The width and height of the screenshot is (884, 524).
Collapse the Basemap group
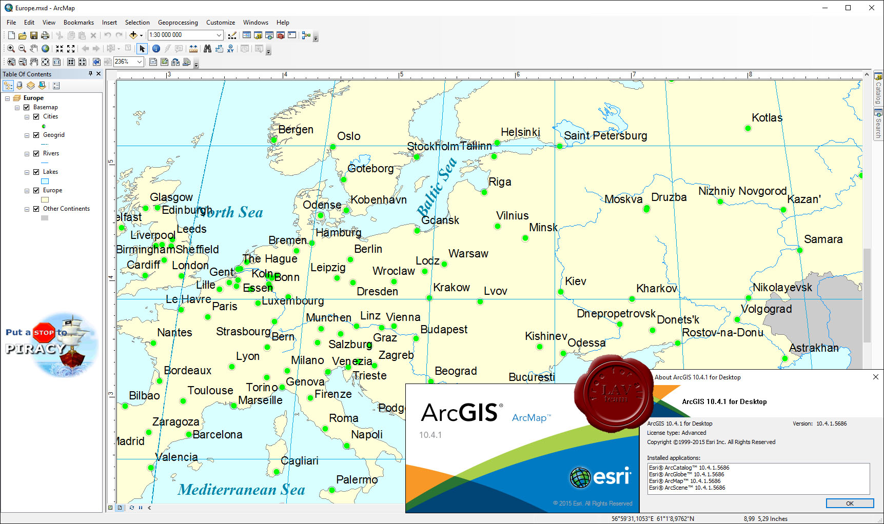[x=17, y=108]
